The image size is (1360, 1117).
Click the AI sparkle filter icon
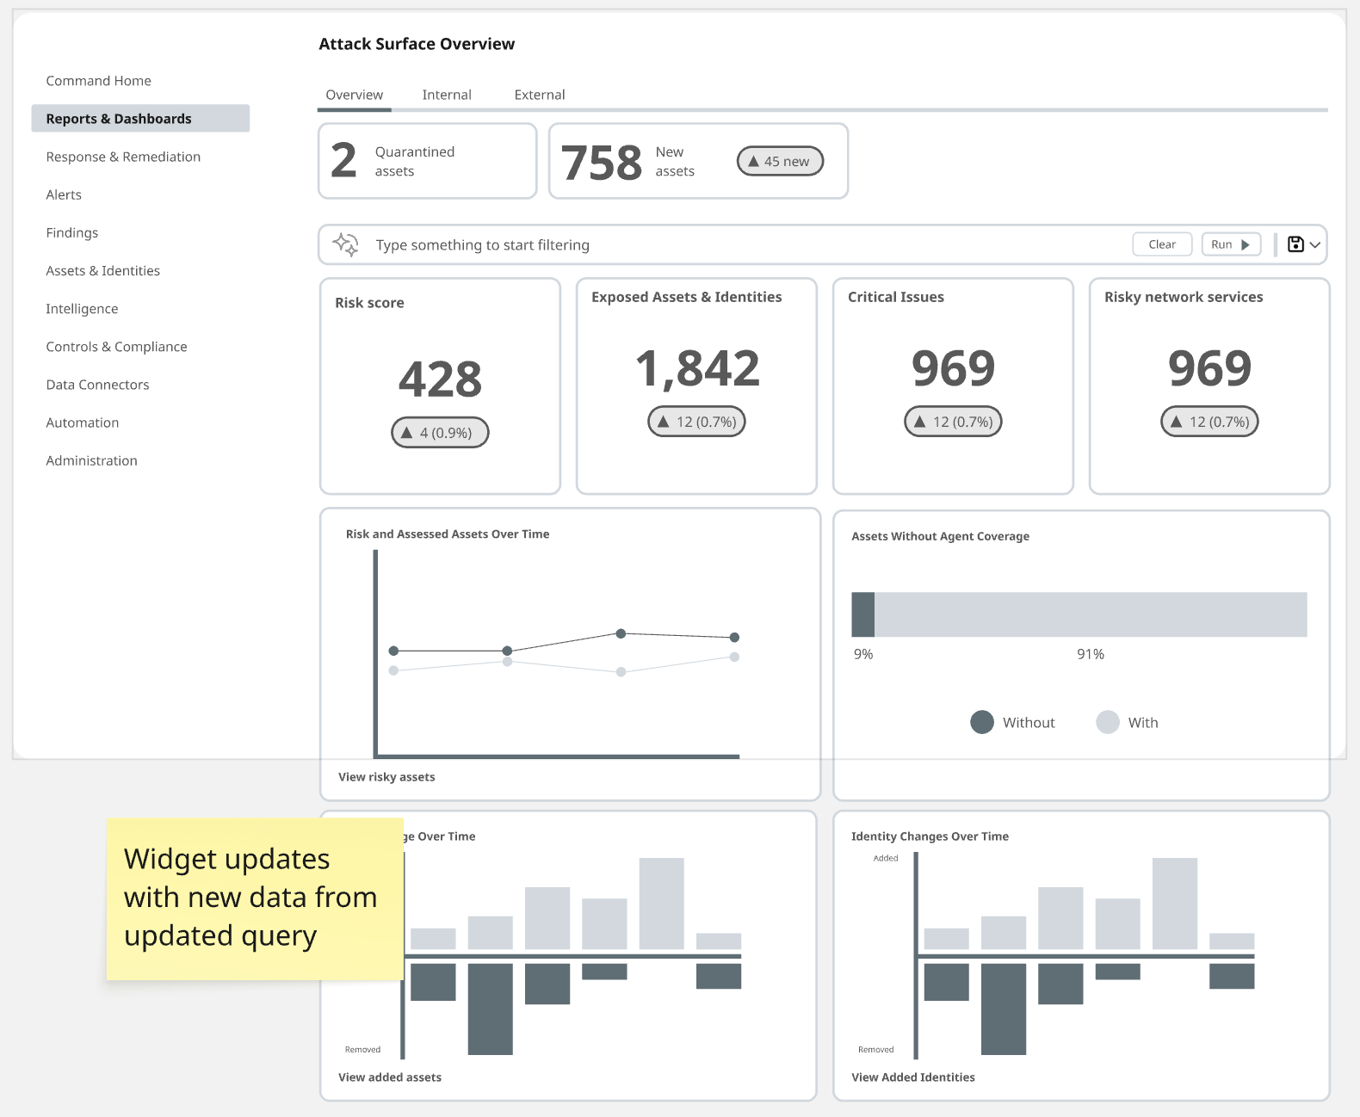[x=346, y=244]
